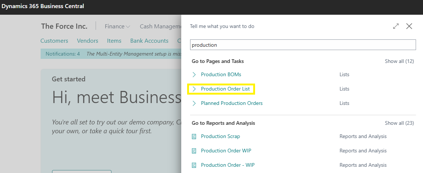Click the chevron icon beside Production BOMs
This screenshot has width=423, height=173.
click(194, 74)
